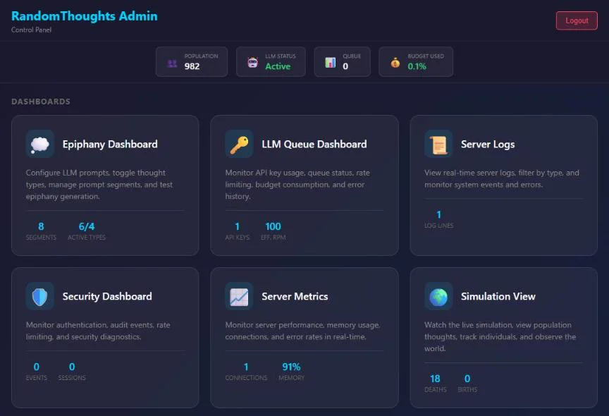Click the 91% memory value
The image size is (609, 416).
pos(291,367)
